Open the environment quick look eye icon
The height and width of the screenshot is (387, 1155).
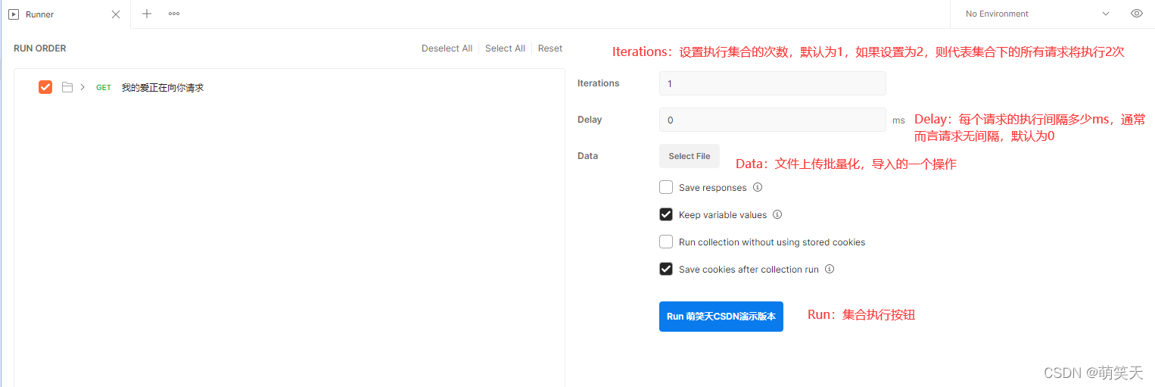pyautogui.click(x=1136, y=14)
